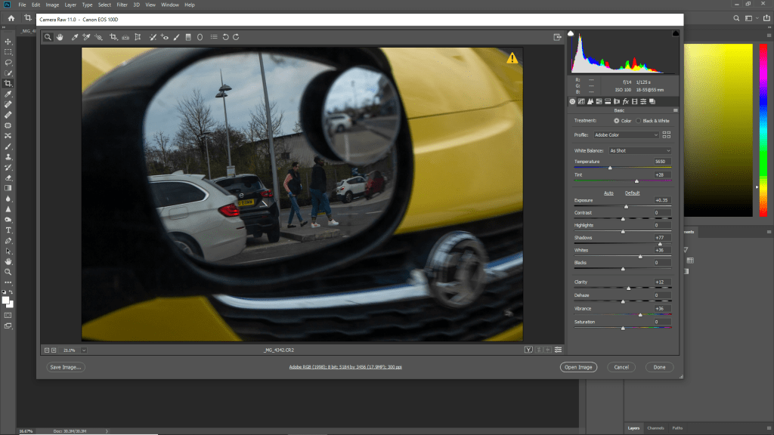Click the Exposure slider handle
Image resolution: width=774 pixels, height=435 pixels.
pos(626,206)
